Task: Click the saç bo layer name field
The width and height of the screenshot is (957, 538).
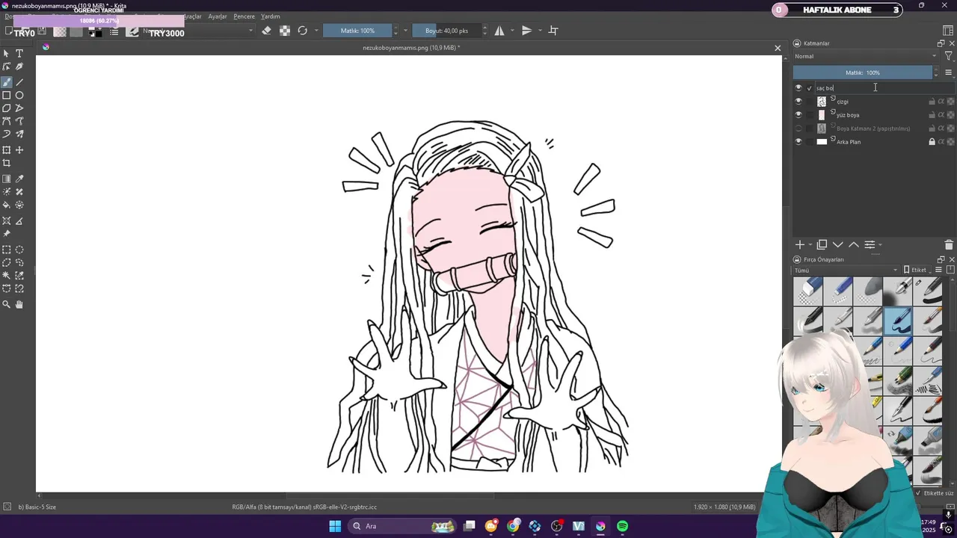Action: coord(885,88)
